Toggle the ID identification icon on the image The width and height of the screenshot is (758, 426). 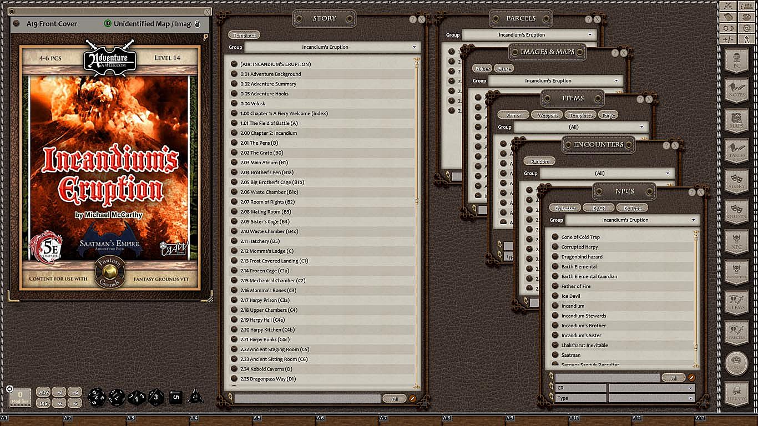pos(107,24)
